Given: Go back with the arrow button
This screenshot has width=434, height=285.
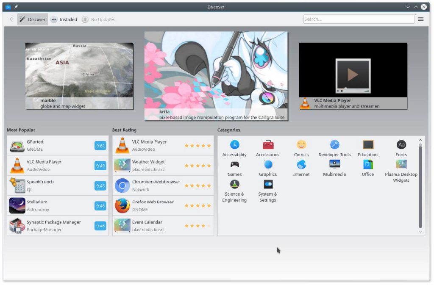Looking at the screenshot, I should [x=11, y=19].
